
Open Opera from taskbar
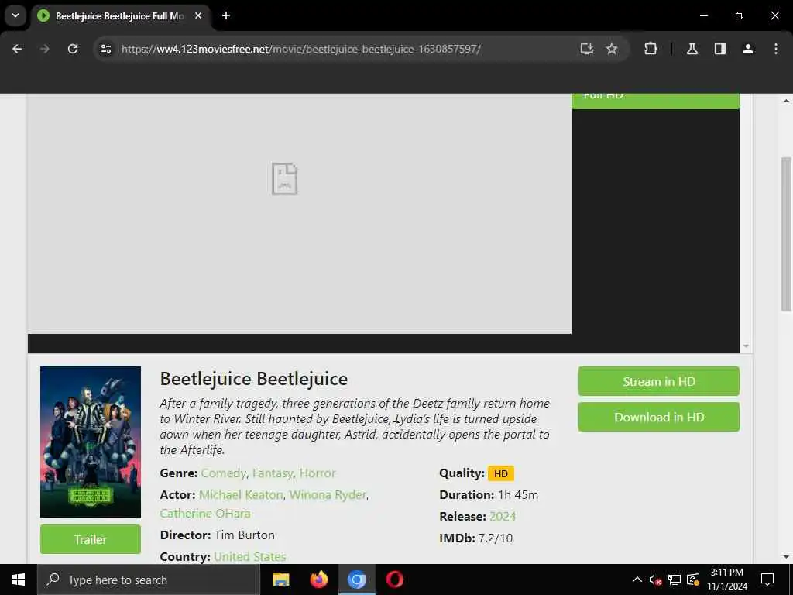click(394, 580)
